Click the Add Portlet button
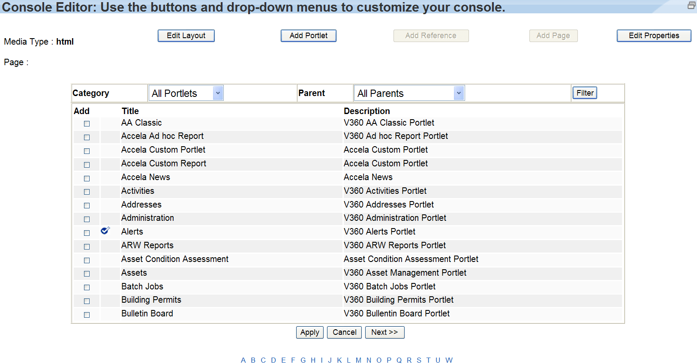Screen dimensions: 697x364 pyautogui.click(x=308, y=36)
